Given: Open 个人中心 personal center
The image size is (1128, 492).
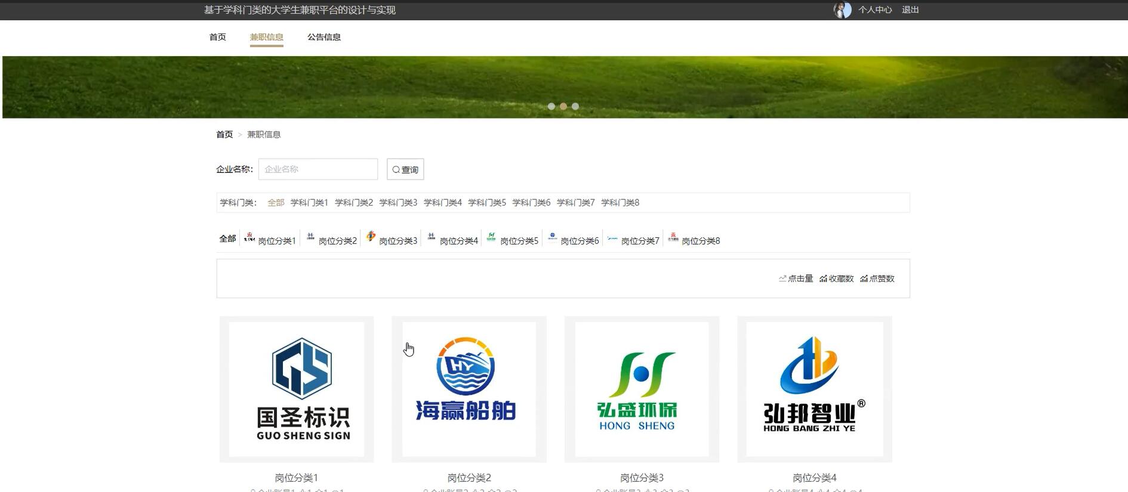Looking at the screenshot, I should click(875, 10).
